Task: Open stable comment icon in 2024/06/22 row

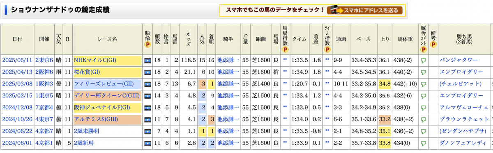Action: (x=424, y=132)
